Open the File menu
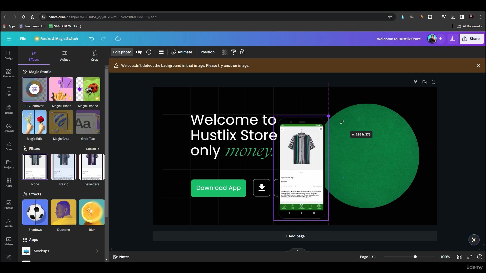This screenshot has width=486, height=273. pyautogui.click(x=23, y=39)
